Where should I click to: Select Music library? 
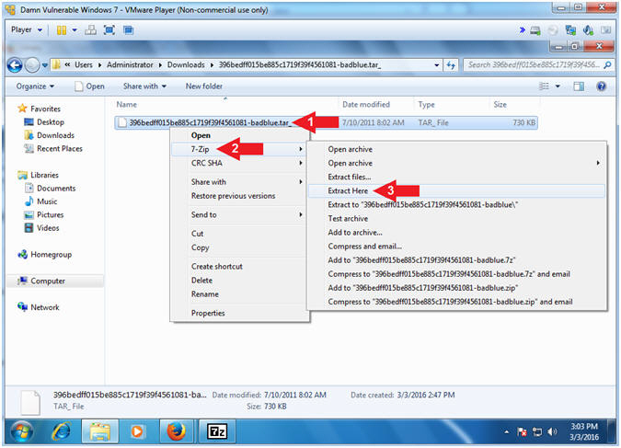(x=47, y=201)
